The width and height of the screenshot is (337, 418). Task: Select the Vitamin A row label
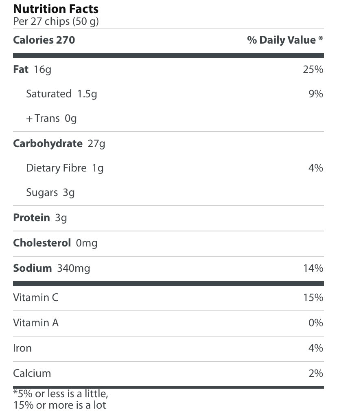click(36, 323)
